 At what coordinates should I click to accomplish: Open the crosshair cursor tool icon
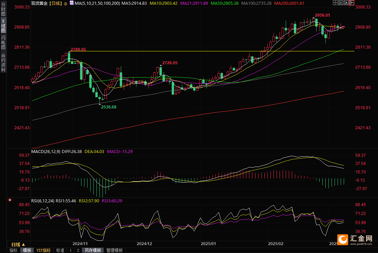[x=335, y=3]
